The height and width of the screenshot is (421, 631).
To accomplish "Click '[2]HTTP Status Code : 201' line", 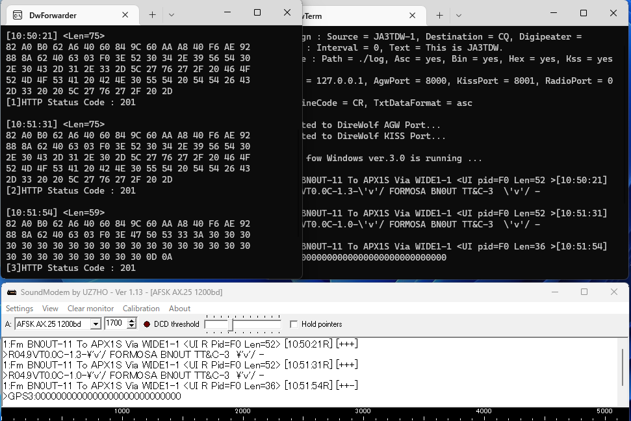I will pos(71,191).
